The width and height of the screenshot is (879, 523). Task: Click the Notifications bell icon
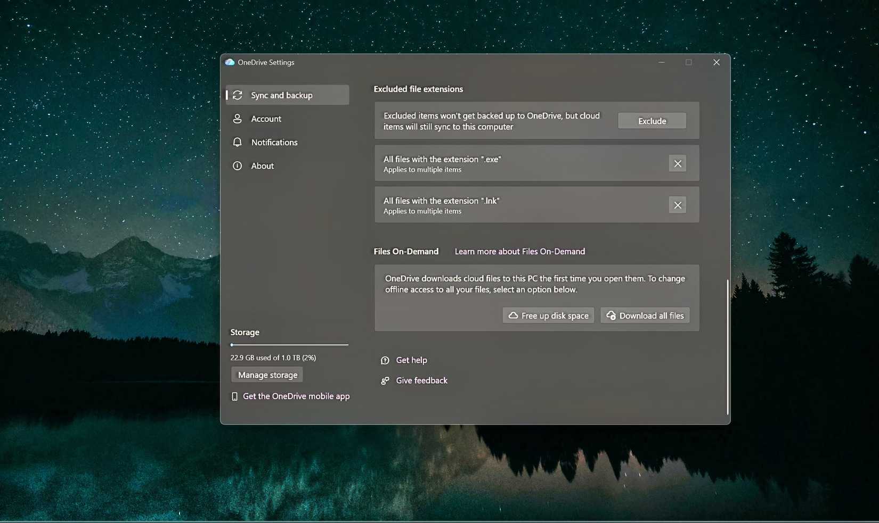(x=238, y=142)
